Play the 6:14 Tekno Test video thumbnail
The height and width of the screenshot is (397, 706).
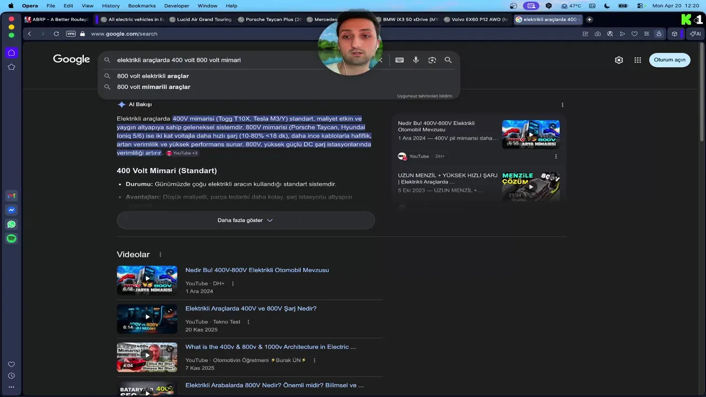pos(147,319)
